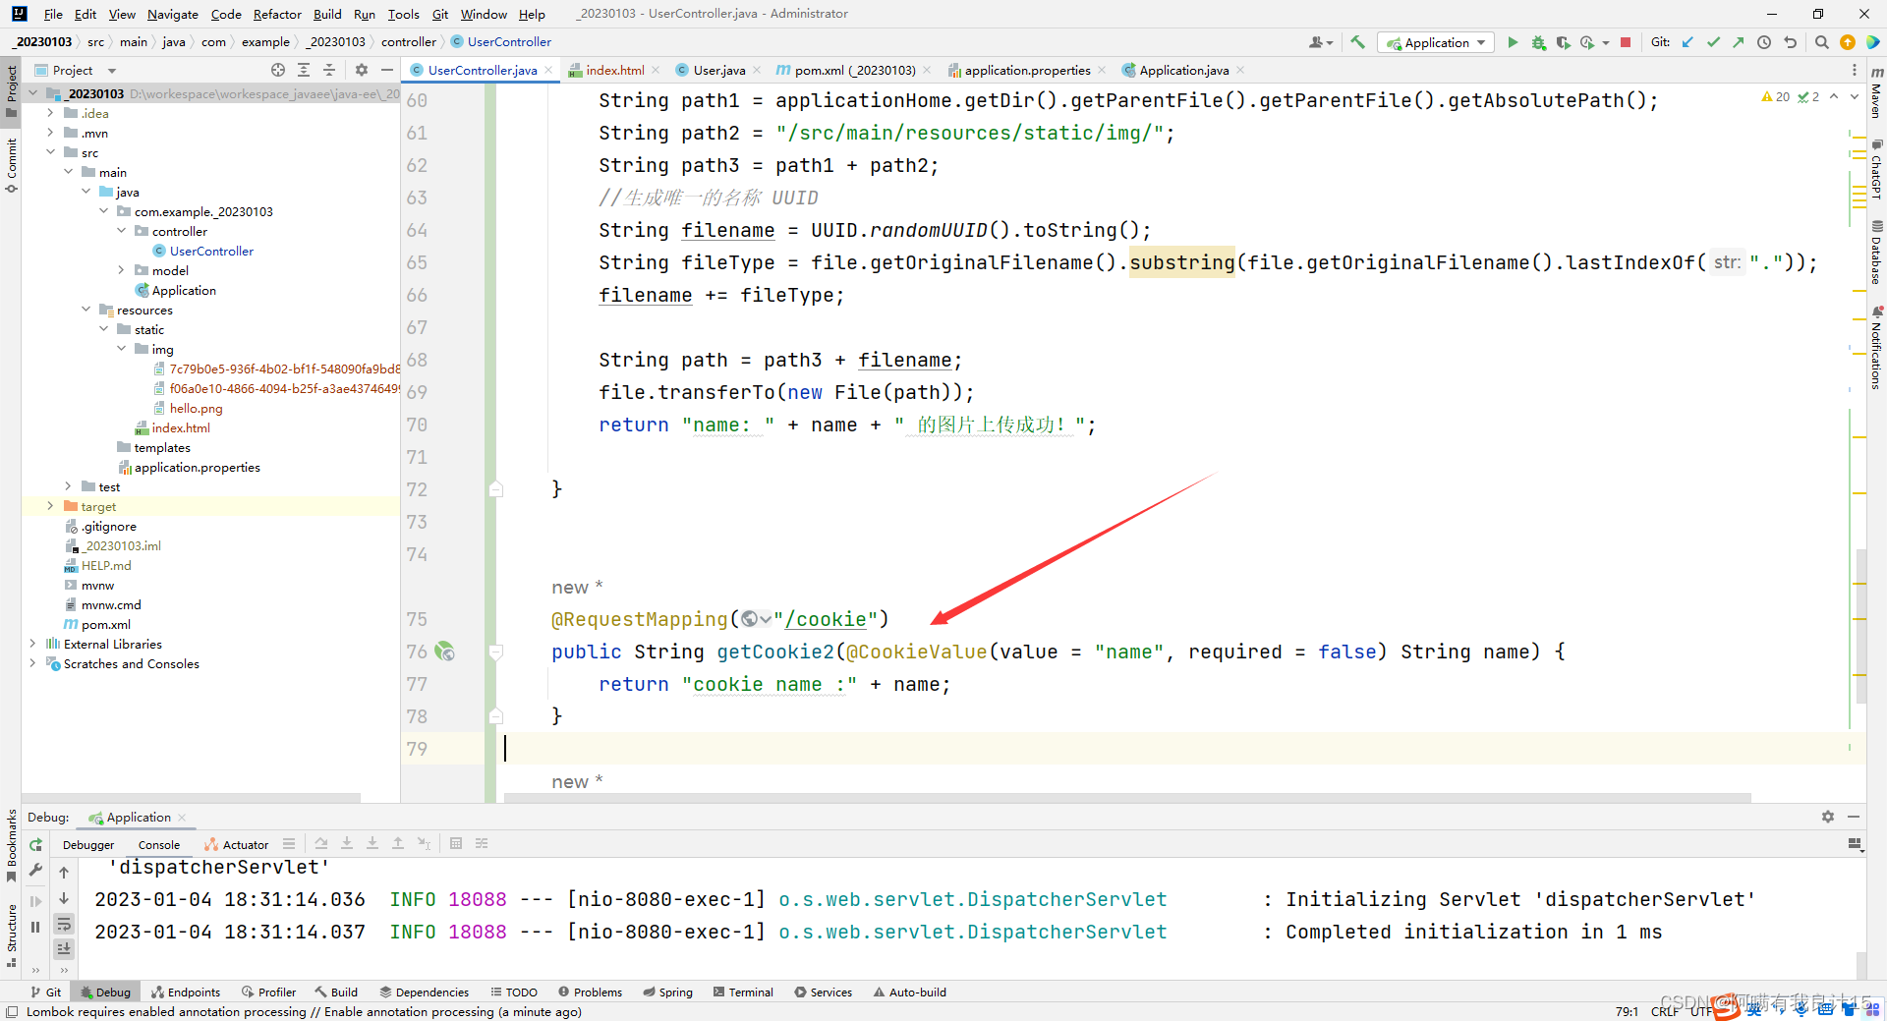This screenshot has width=1887, height=1021.
Task: Open Search Everywhere magnifier icon
Action: click(x=1821, y=42)
